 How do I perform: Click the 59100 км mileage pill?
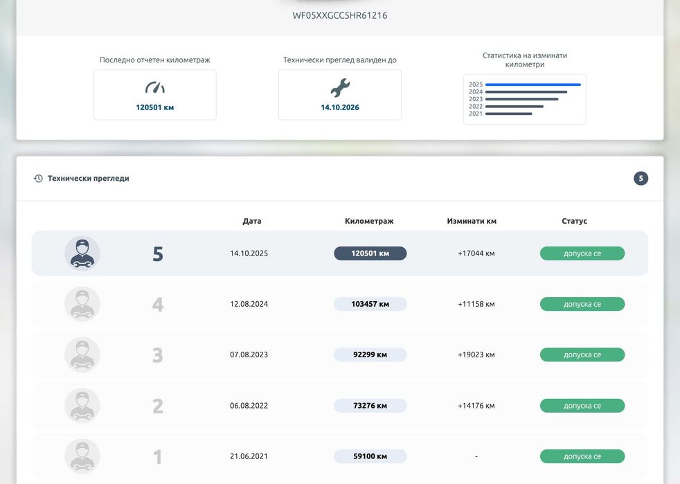[370, 456]
